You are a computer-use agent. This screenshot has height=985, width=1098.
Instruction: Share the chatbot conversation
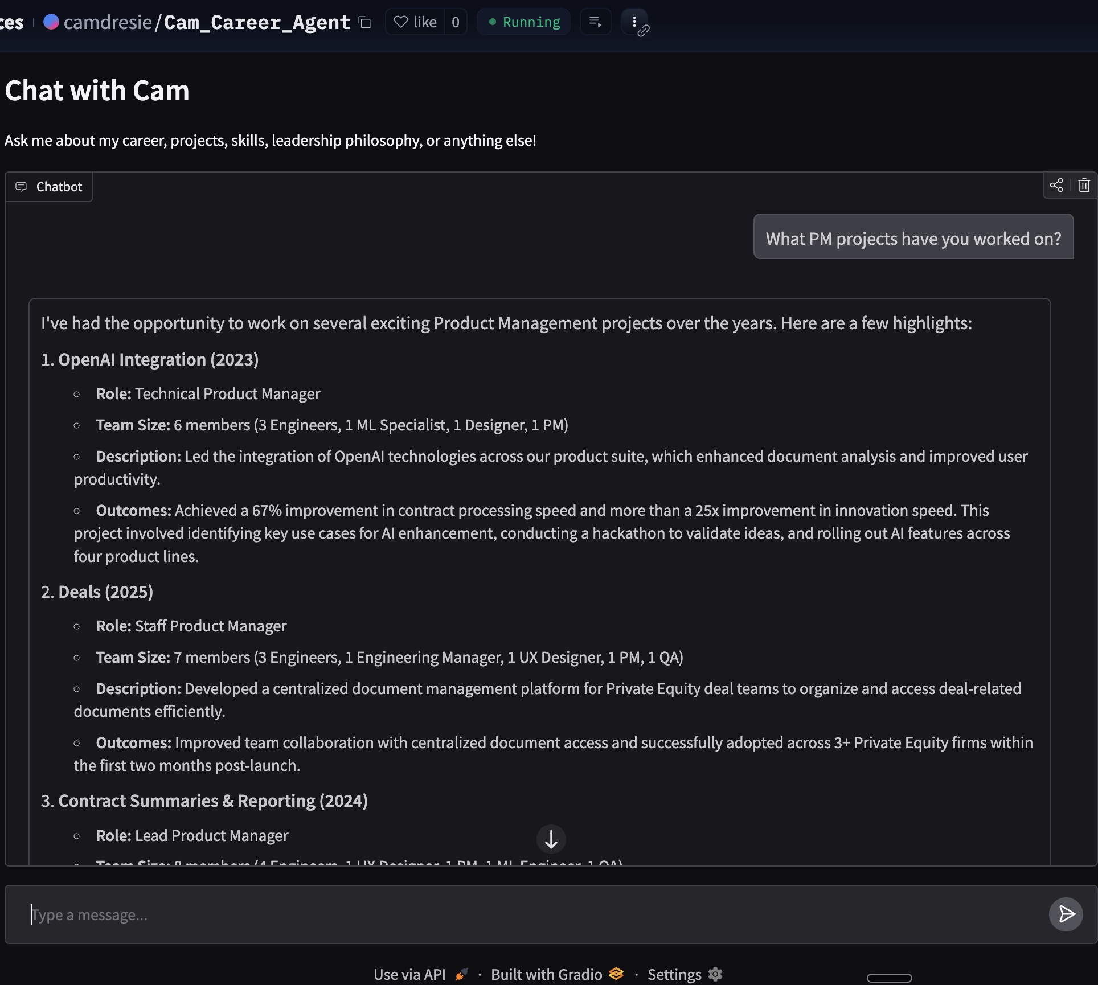coord(1056,186)
